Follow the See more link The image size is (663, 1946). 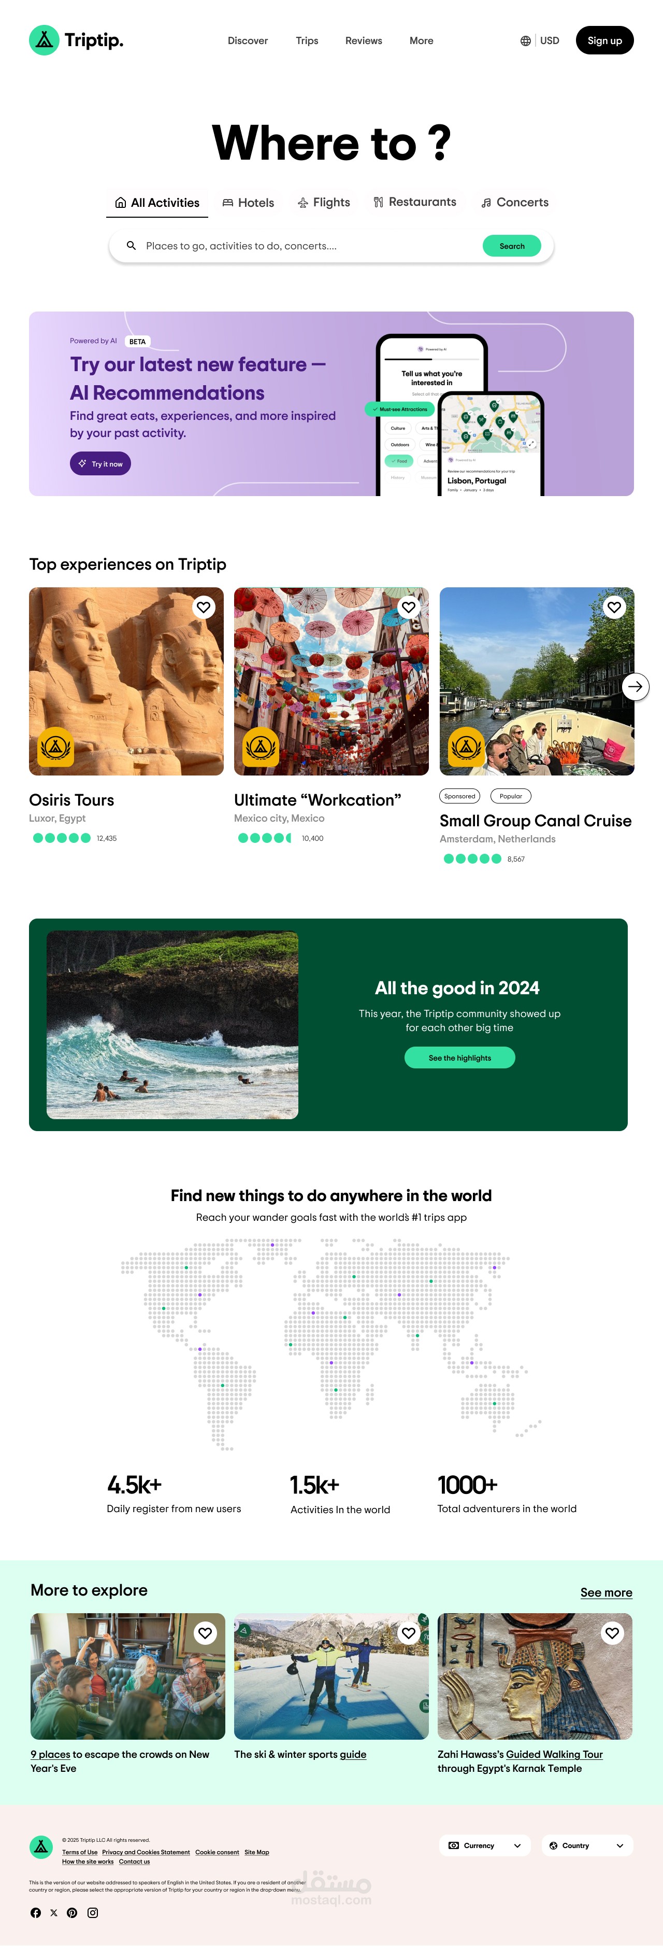tap(607, 1592)
